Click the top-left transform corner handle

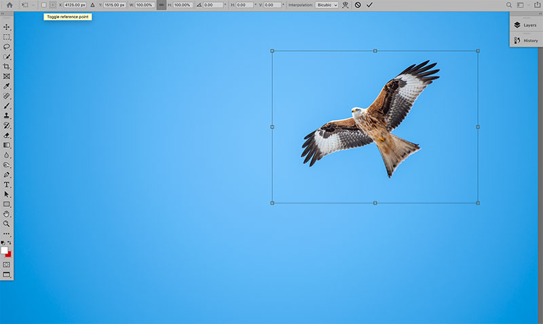(272, 51)
